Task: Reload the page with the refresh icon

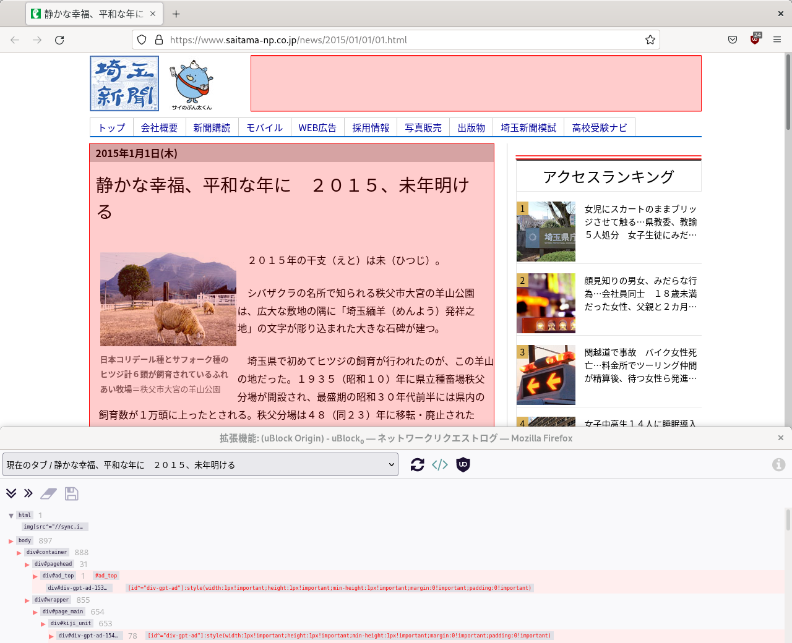Action: (x=59, y=40)
